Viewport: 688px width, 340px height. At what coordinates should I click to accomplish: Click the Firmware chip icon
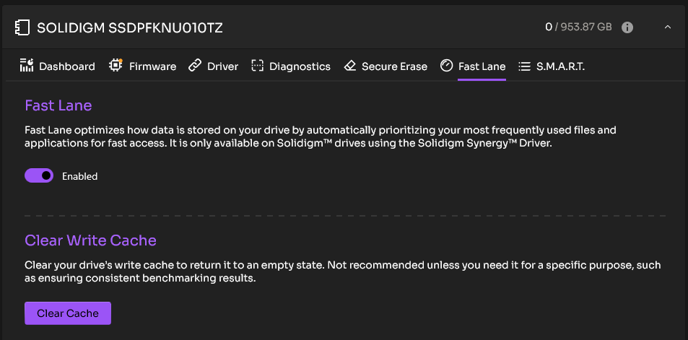pos(116,66)
